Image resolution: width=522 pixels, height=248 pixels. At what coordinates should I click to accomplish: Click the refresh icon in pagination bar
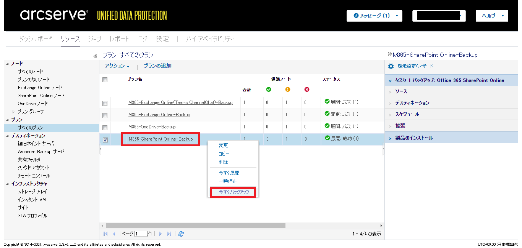point(181,234)
